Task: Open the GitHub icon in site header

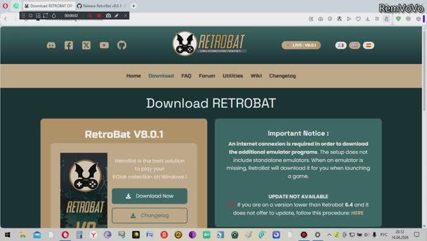Action: tap(121, 45)
